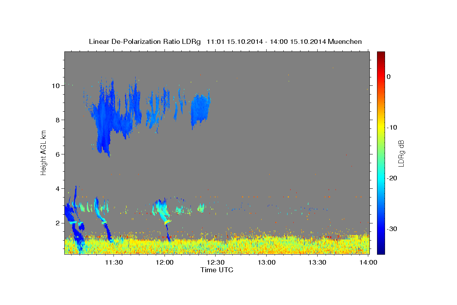457x305 pixels.
Task: Click the colorbar value -10
Action: click(x=392, y=127)
